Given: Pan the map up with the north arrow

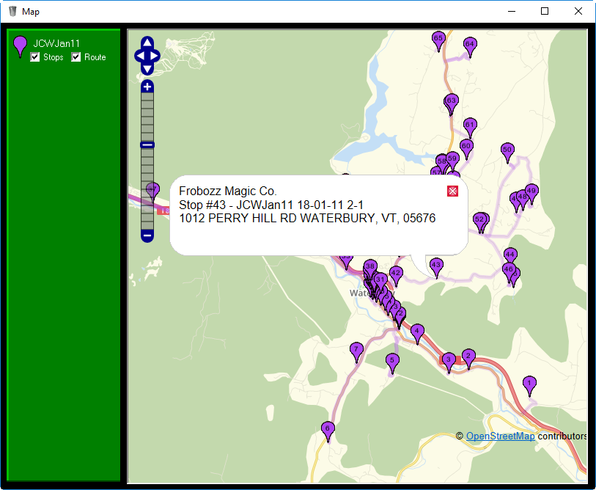Looking at the screenshot, I should point(147,43).
